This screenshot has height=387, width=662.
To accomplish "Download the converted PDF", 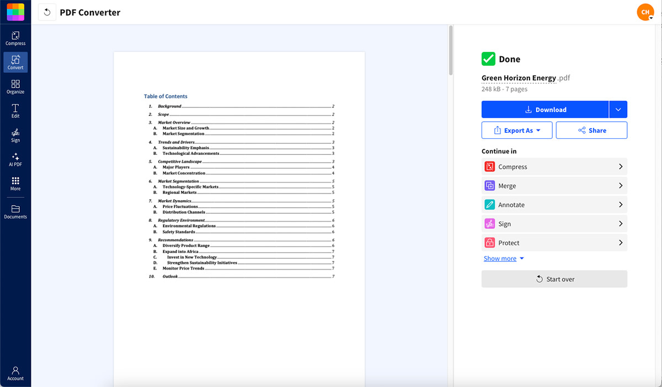I will click(x=544, y=109).
